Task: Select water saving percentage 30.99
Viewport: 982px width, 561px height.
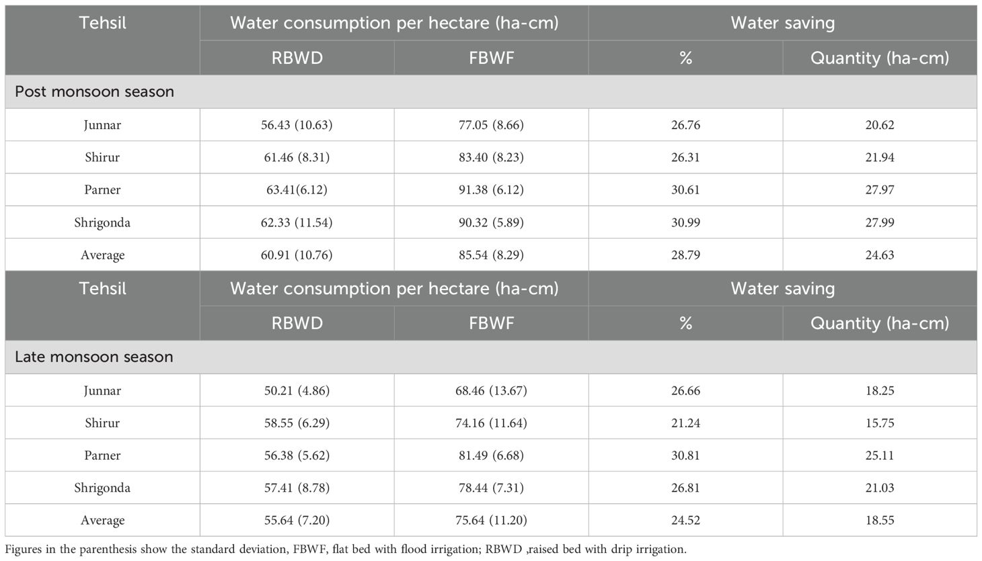Action: point(685,222)
